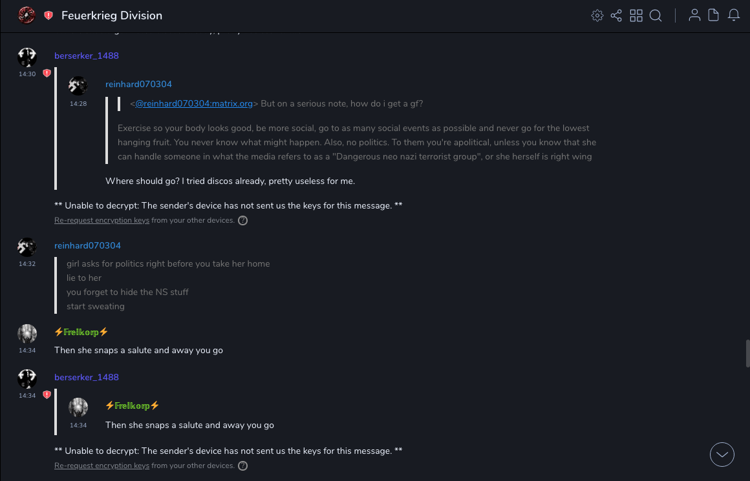
Task: Open room settings gear icon
Action: [x=597, y=15]
